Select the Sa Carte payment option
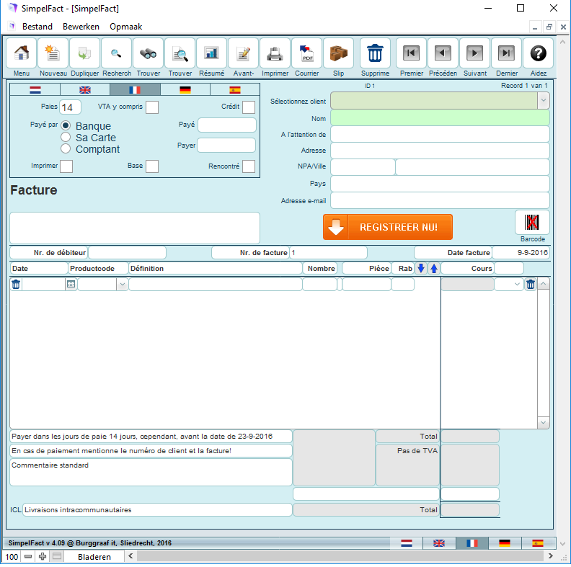 tap(66, 138)
